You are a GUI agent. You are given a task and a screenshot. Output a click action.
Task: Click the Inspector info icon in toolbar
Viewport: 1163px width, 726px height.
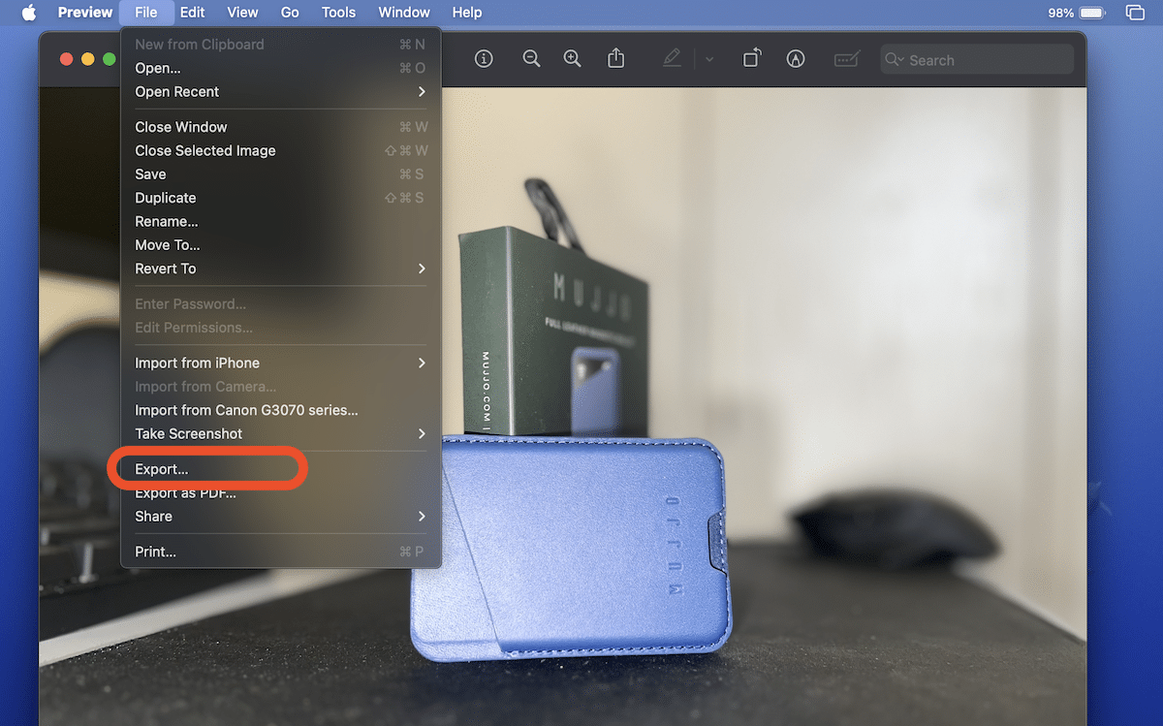(x=484, y=59)
